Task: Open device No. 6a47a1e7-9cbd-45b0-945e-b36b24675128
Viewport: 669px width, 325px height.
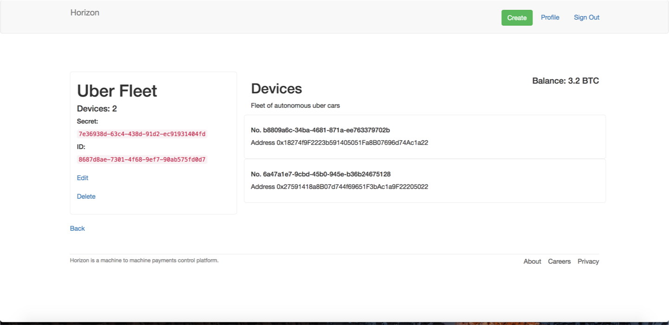Action: [x=321, y=174]
